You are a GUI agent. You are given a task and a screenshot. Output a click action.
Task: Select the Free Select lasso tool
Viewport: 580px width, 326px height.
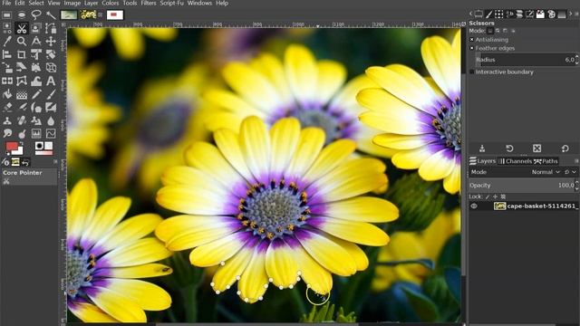[x=36, y=15]
